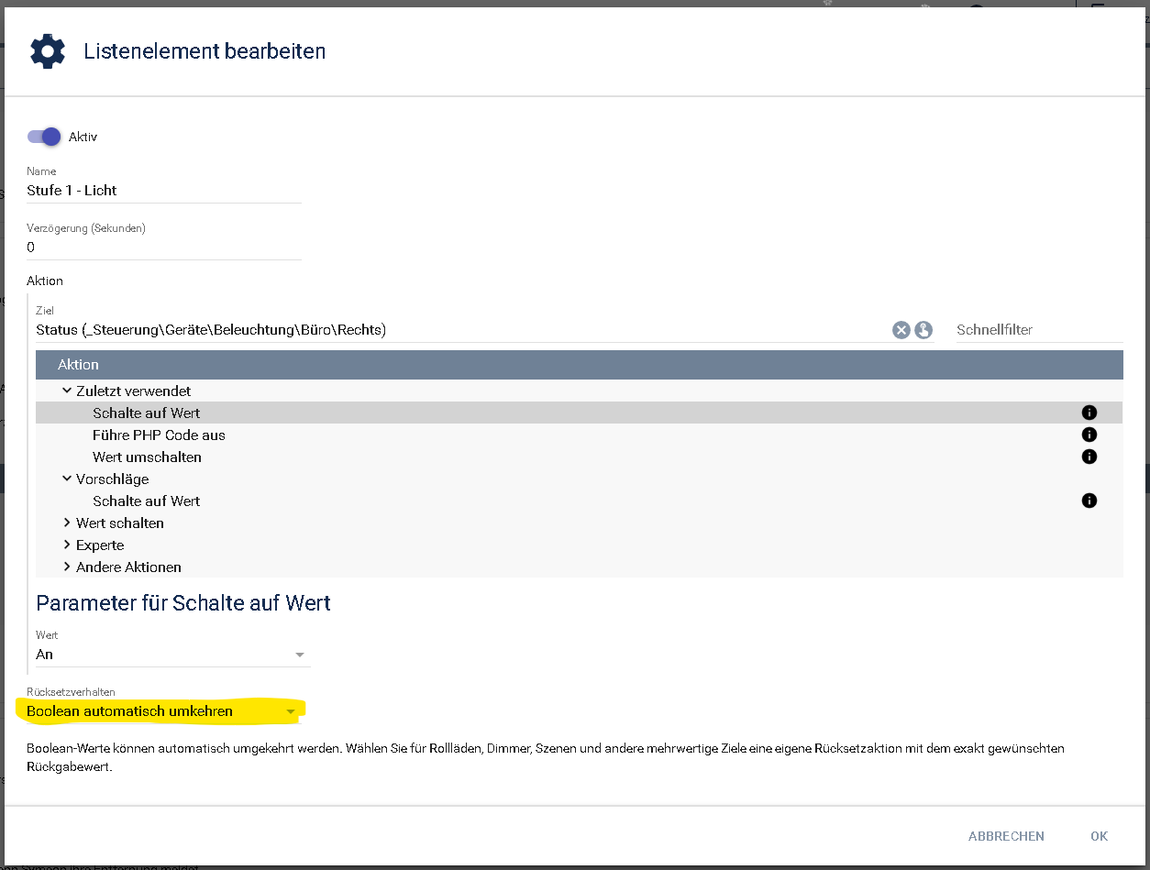This screenshot has width=1150, height=870.
Task: Open info icon for Schalte auf Wert under Zuletzt verwendet
Action: pyautogui.click(x=1089, y=413)
